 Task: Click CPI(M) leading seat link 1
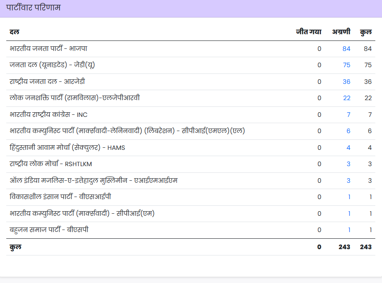(349, 214)
